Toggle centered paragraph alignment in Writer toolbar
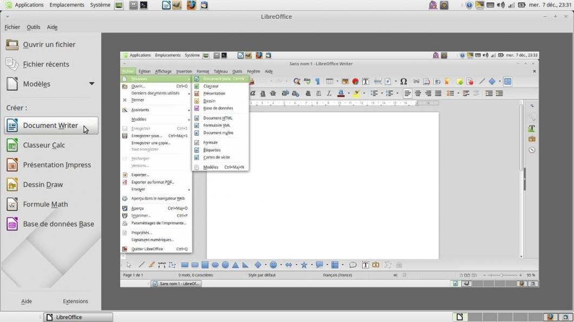Image resolution: width=574 pixels, height=322 pixels. pyautogui.click(x=418, y=93)
